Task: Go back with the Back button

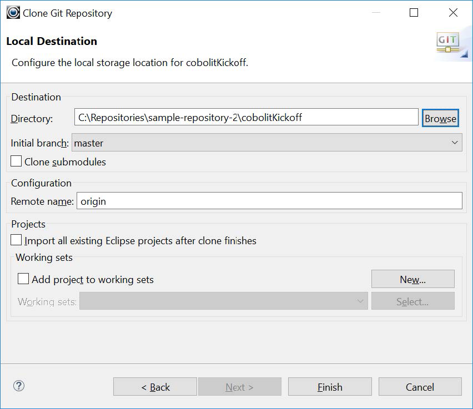Action: tap(155, 387)
